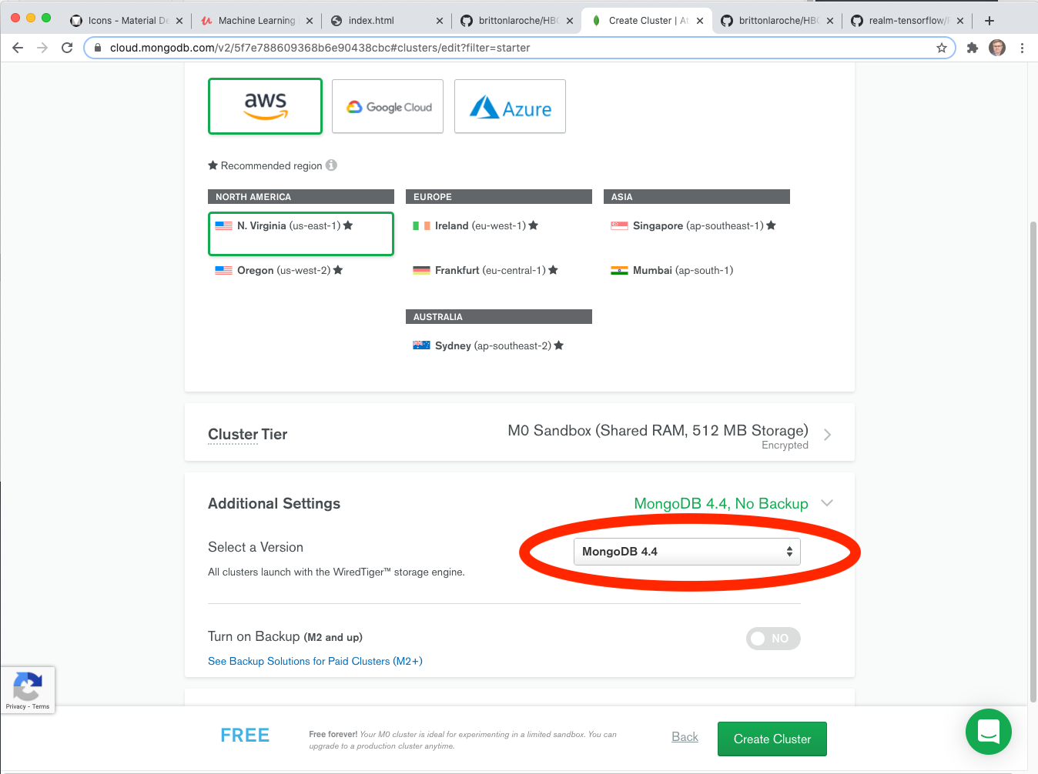1038x774 pixels.
Task: Click M0 Sandbox tier summary text
Action: [x=658, y=430]
